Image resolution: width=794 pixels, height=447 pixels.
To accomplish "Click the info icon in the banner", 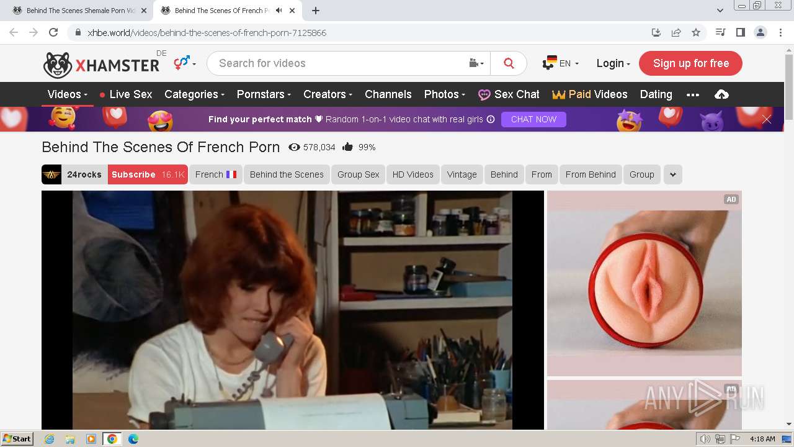I will coord(491,119).
